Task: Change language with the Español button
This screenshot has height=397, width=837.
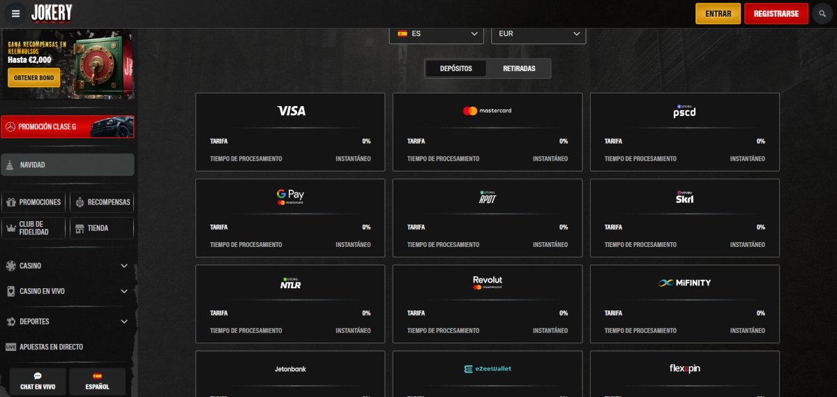Action: [98, 382]
